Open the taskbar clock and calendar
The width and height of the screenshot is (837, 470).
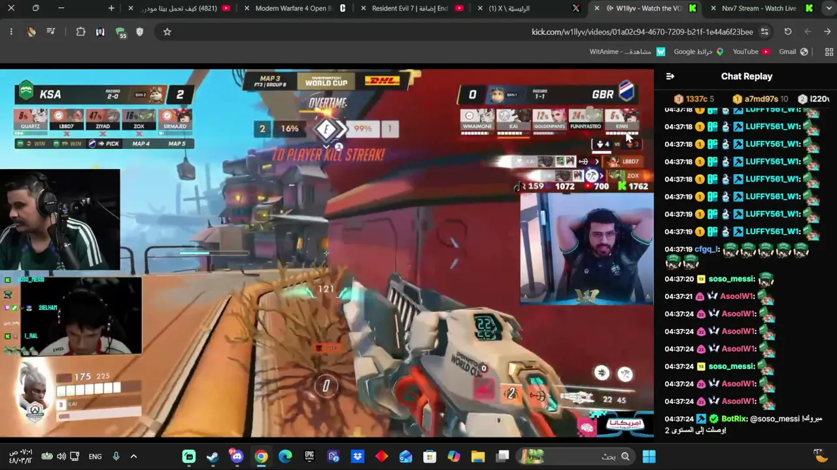click(x=20, y=456)
